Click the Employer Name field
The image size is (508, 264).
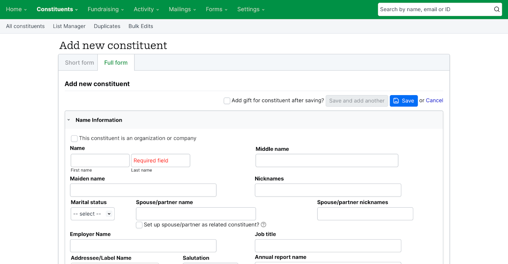click(x=143, y=246)
